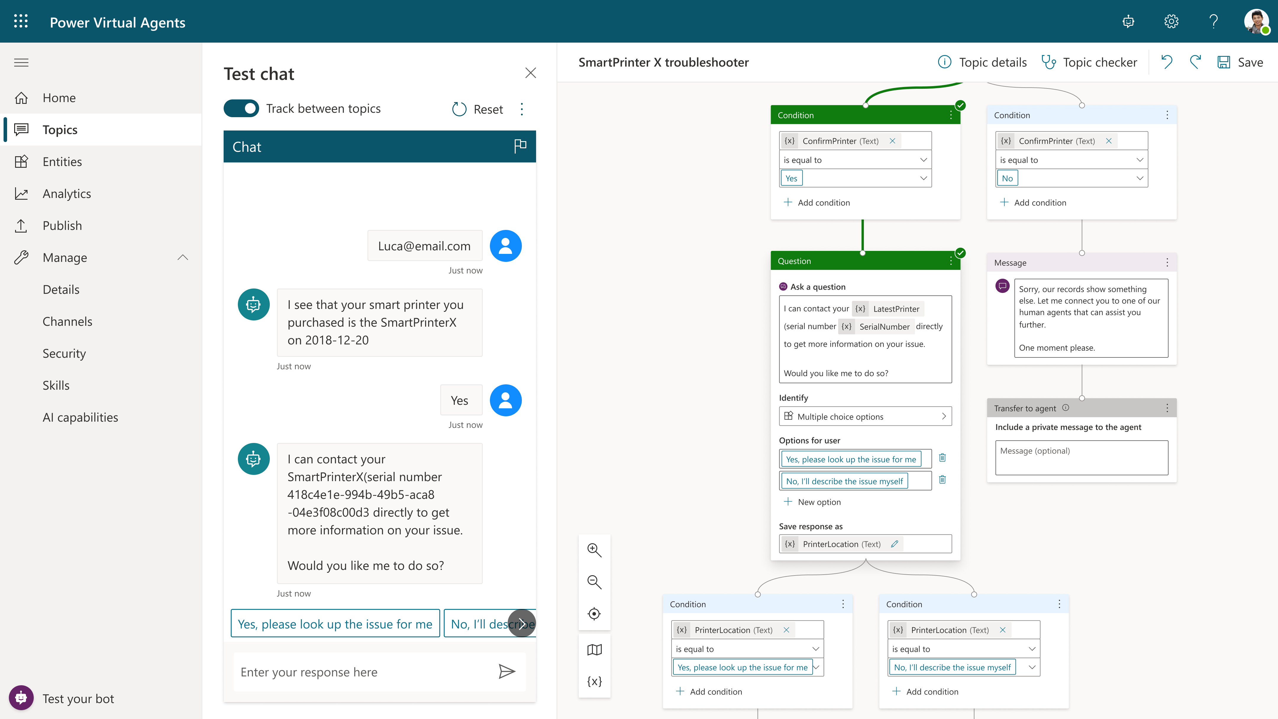Undo the last canvas change
The image size is (1278, 719).
pyautogui.click(x=1166, y=62)
